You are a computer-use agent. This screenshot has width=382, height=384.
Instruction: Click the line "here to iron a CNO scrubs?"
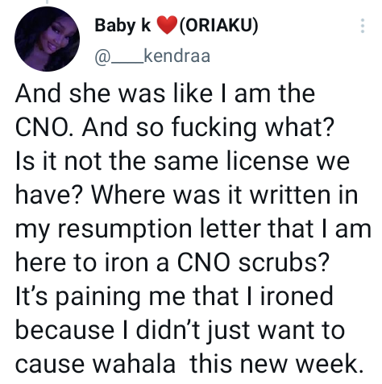pos(172,262)
